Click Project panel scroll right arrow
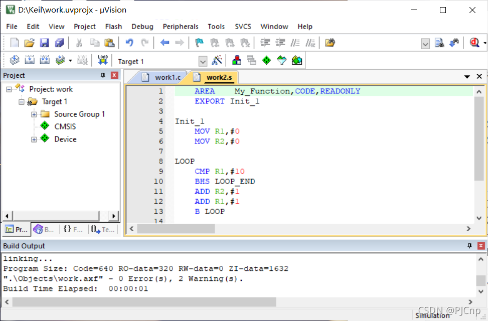This screenshot has height=321, width=488. (113, 216)
